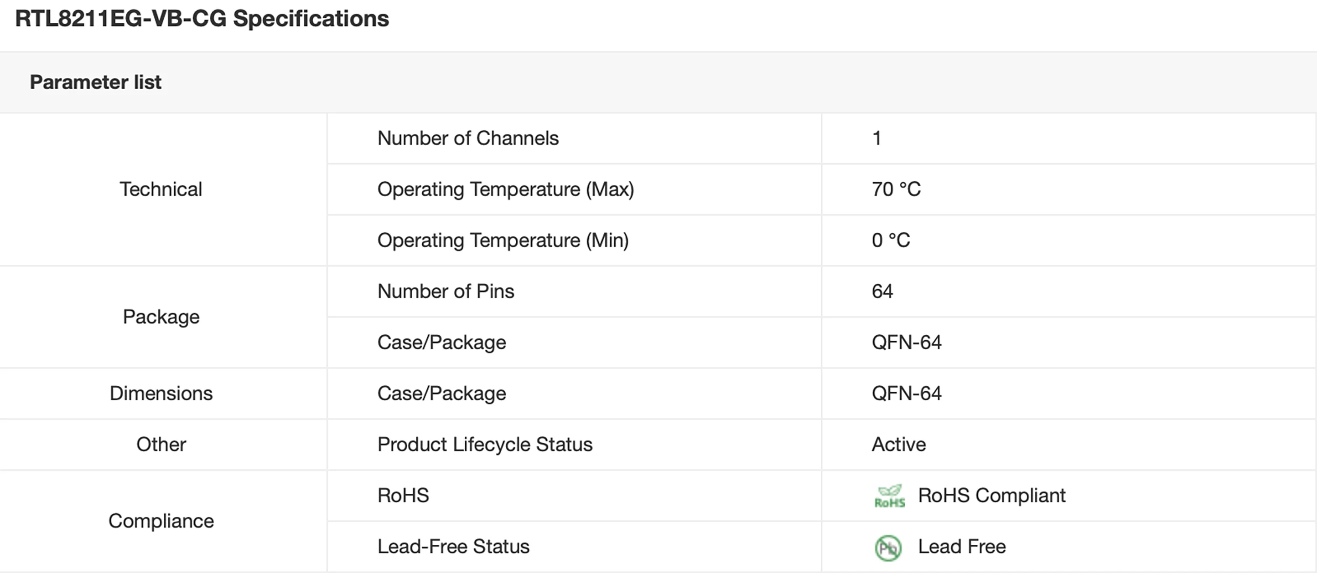This screenshot has width=1317, height=573.
Task: Click the Number of Pins label
Action: pos(446,292)
